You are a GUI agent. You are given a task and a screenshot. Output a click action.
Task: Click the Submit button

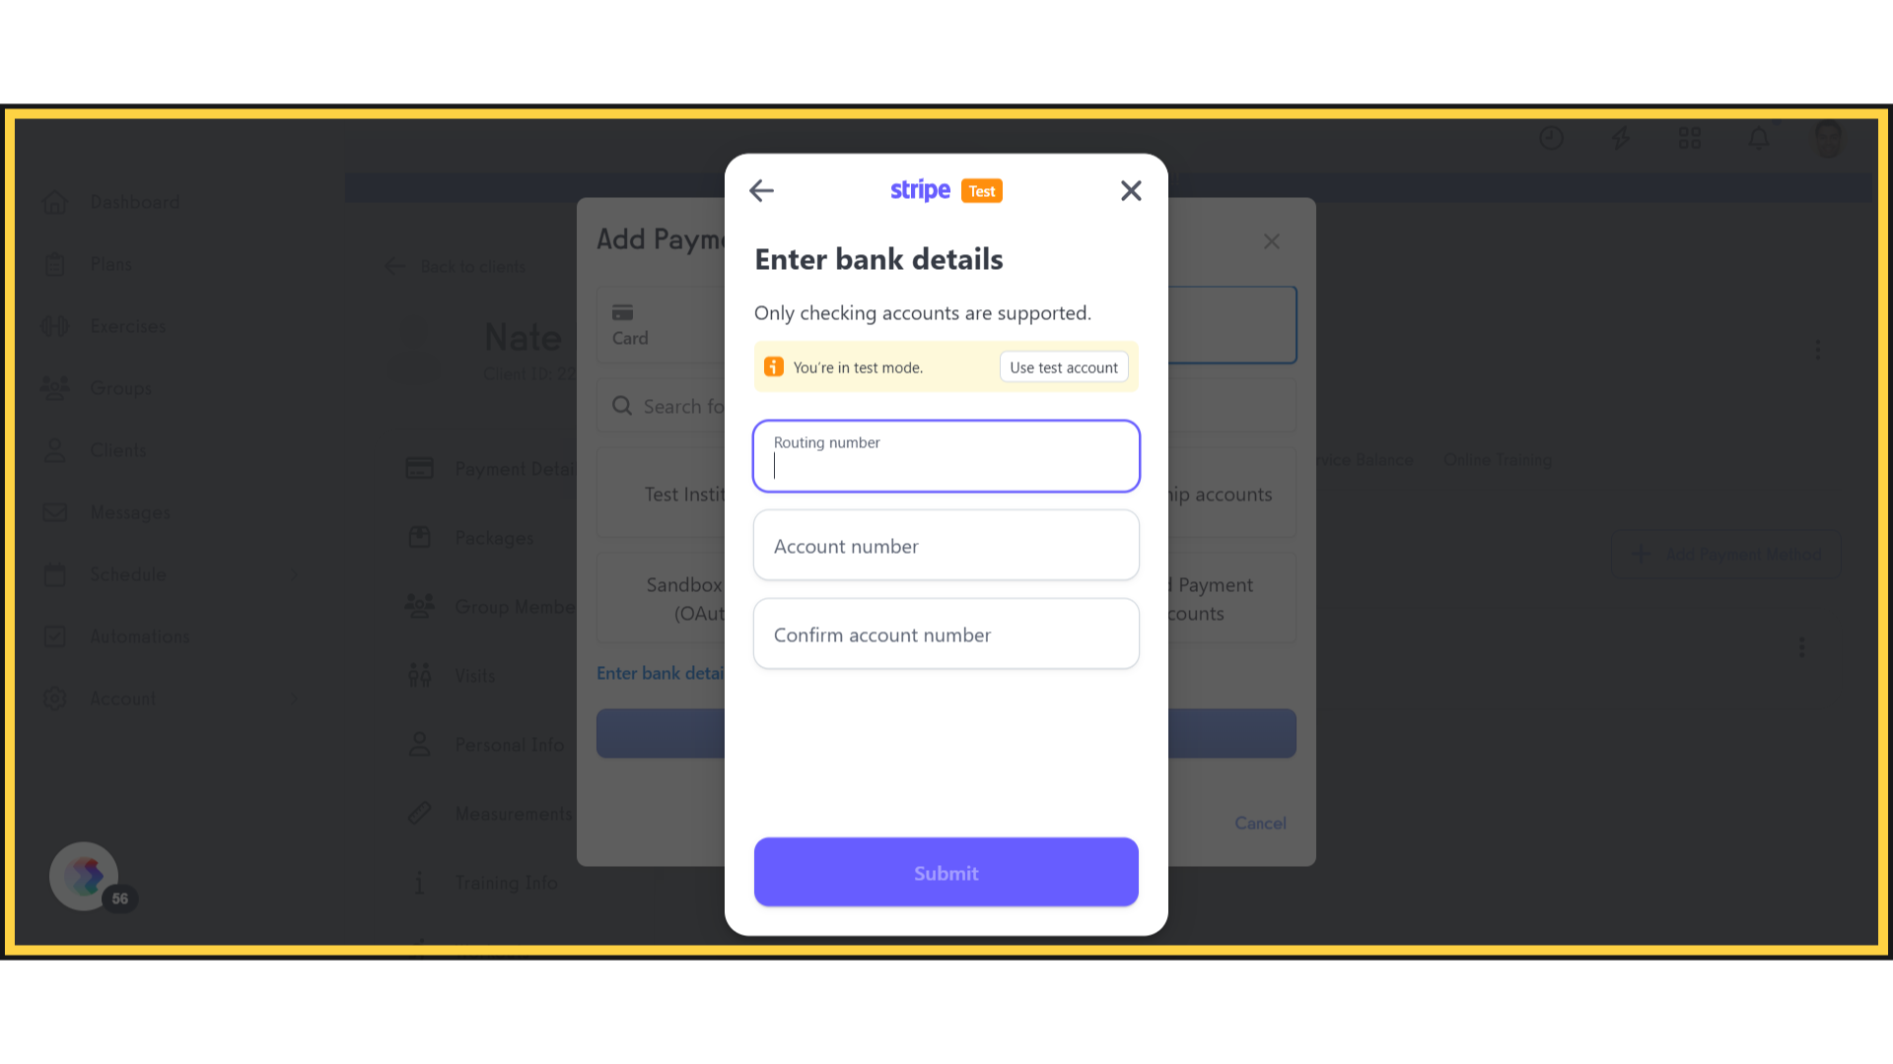pos(946,872)
